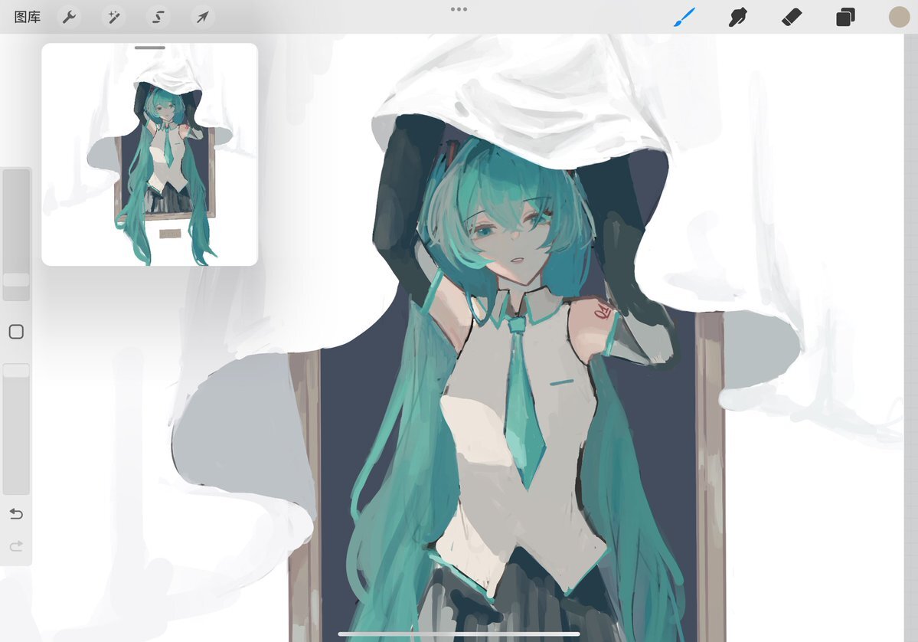Viewport: 918px width, 642px height.
Task: Open the Actions wrench menu
Action: [x=69, y=17]
